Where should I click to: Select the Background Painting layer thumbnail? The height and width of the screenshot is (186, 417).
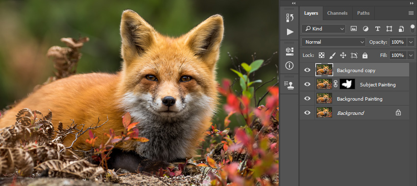(x=324, y=98)
